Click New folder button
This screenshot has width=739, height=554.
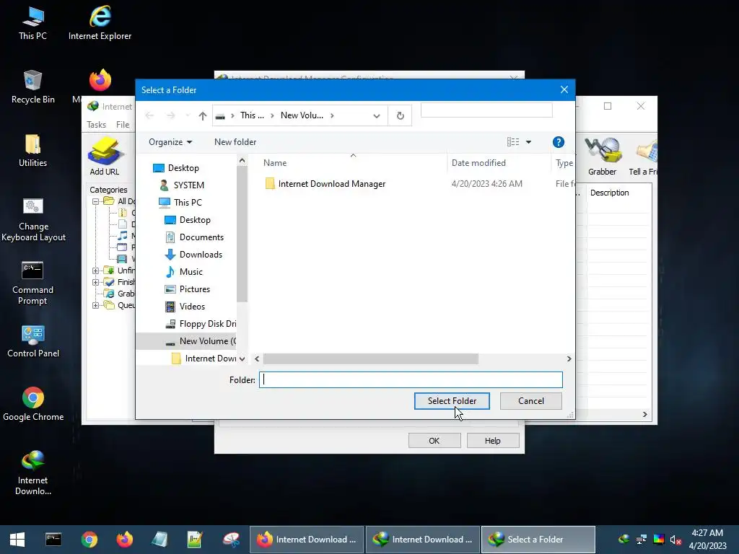(235, 142)
